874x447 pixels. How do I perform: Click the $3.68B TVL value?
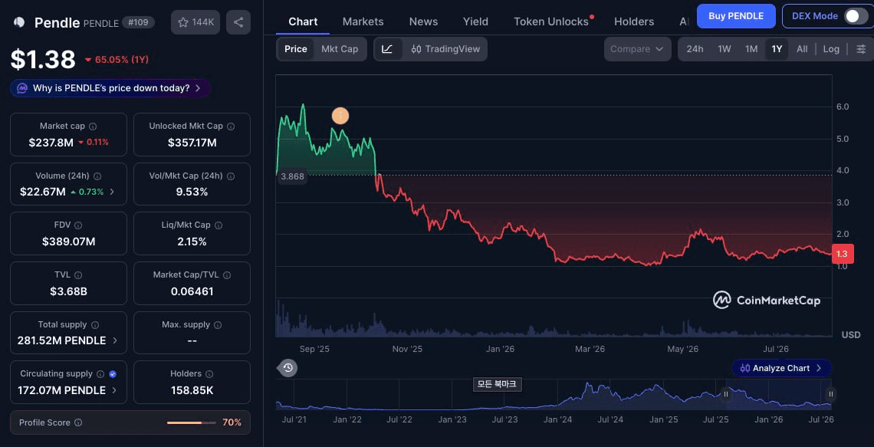(68, 291)
